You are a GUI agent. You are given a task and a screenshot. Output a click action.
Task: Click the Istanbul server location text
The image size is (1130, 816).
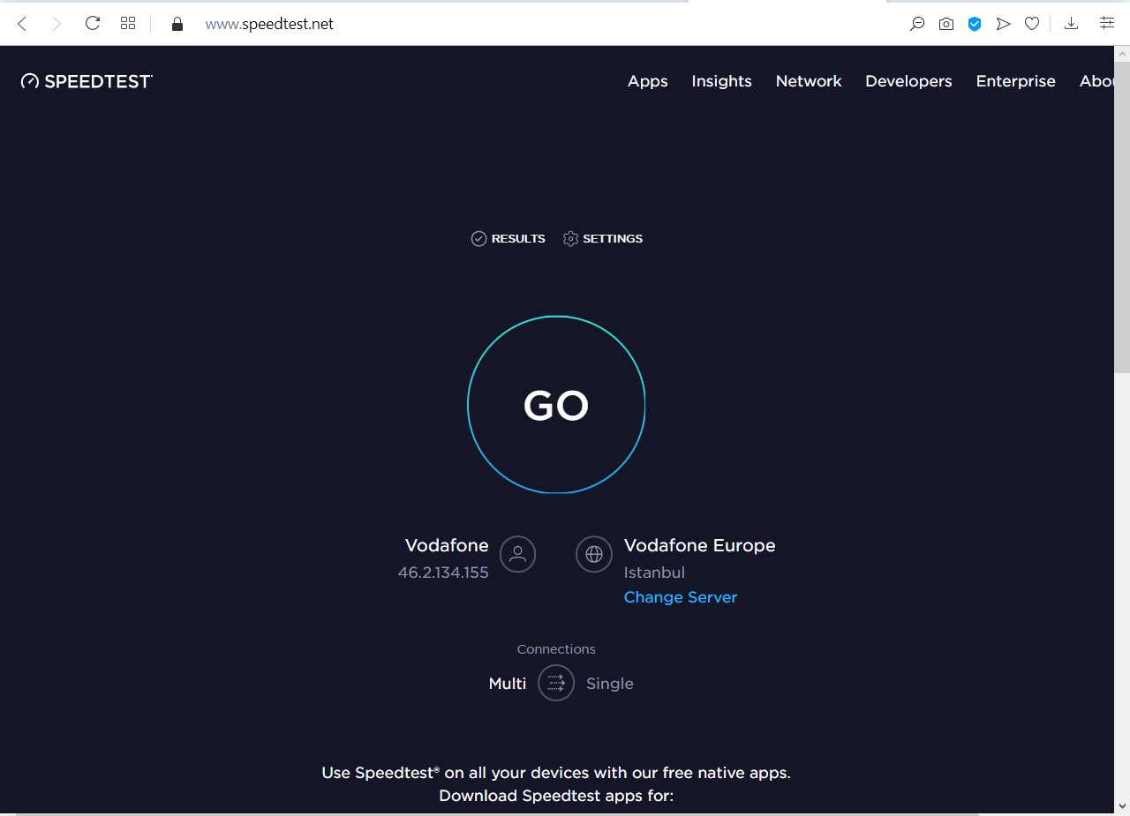(654, 573)
